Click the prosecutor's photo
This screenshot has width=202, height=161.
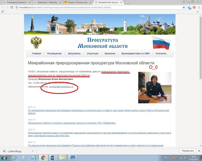155,87
